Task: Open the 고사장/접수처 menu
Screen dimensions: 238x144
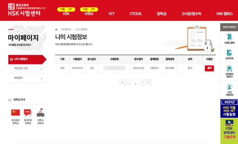Action: 191,14
